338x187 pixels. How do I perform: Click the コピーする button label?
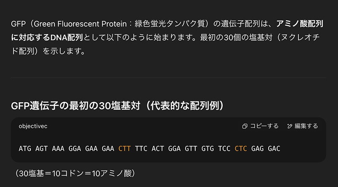264,126
